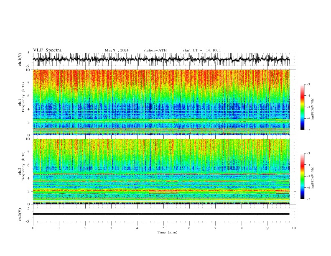Click the 'station=ATH' label

coord(155,50)
